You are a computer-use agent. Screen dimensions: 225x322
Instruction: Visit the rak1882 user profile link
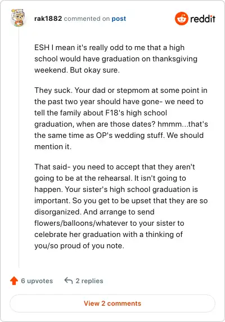point(48,19)
